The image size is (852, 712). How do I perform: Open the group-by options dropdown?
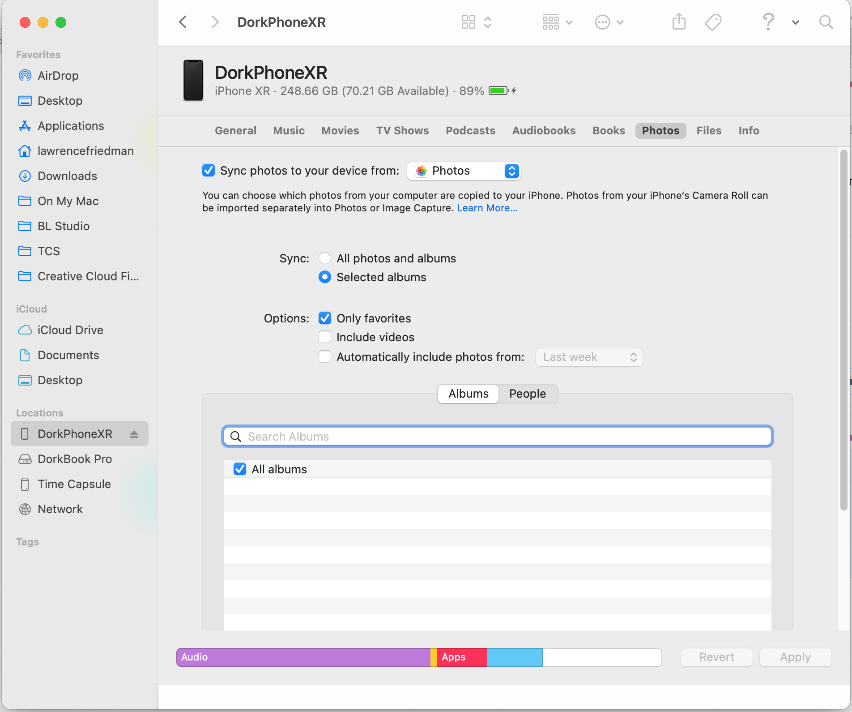click(x=557, y=22)
